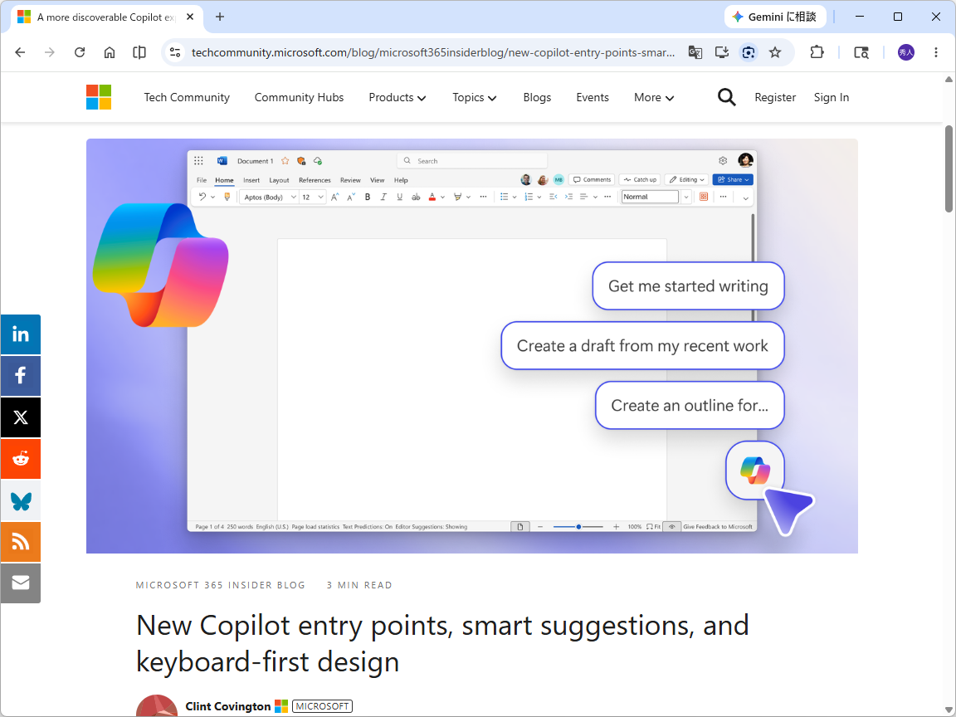The image size is (956, 717).
Task: Open Clint Covington author profile
Action: coord(228,706)
